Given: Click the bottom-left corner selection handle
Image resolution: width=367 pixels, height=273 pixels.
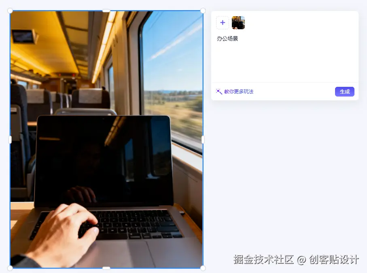Looking at the screenshot, I should [x=10, y=268].
